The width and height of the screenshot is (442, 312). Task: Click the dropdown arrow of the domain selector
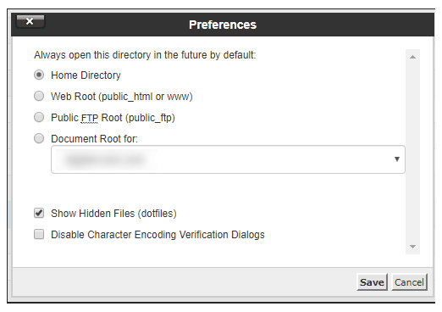[x=397, y=159]
